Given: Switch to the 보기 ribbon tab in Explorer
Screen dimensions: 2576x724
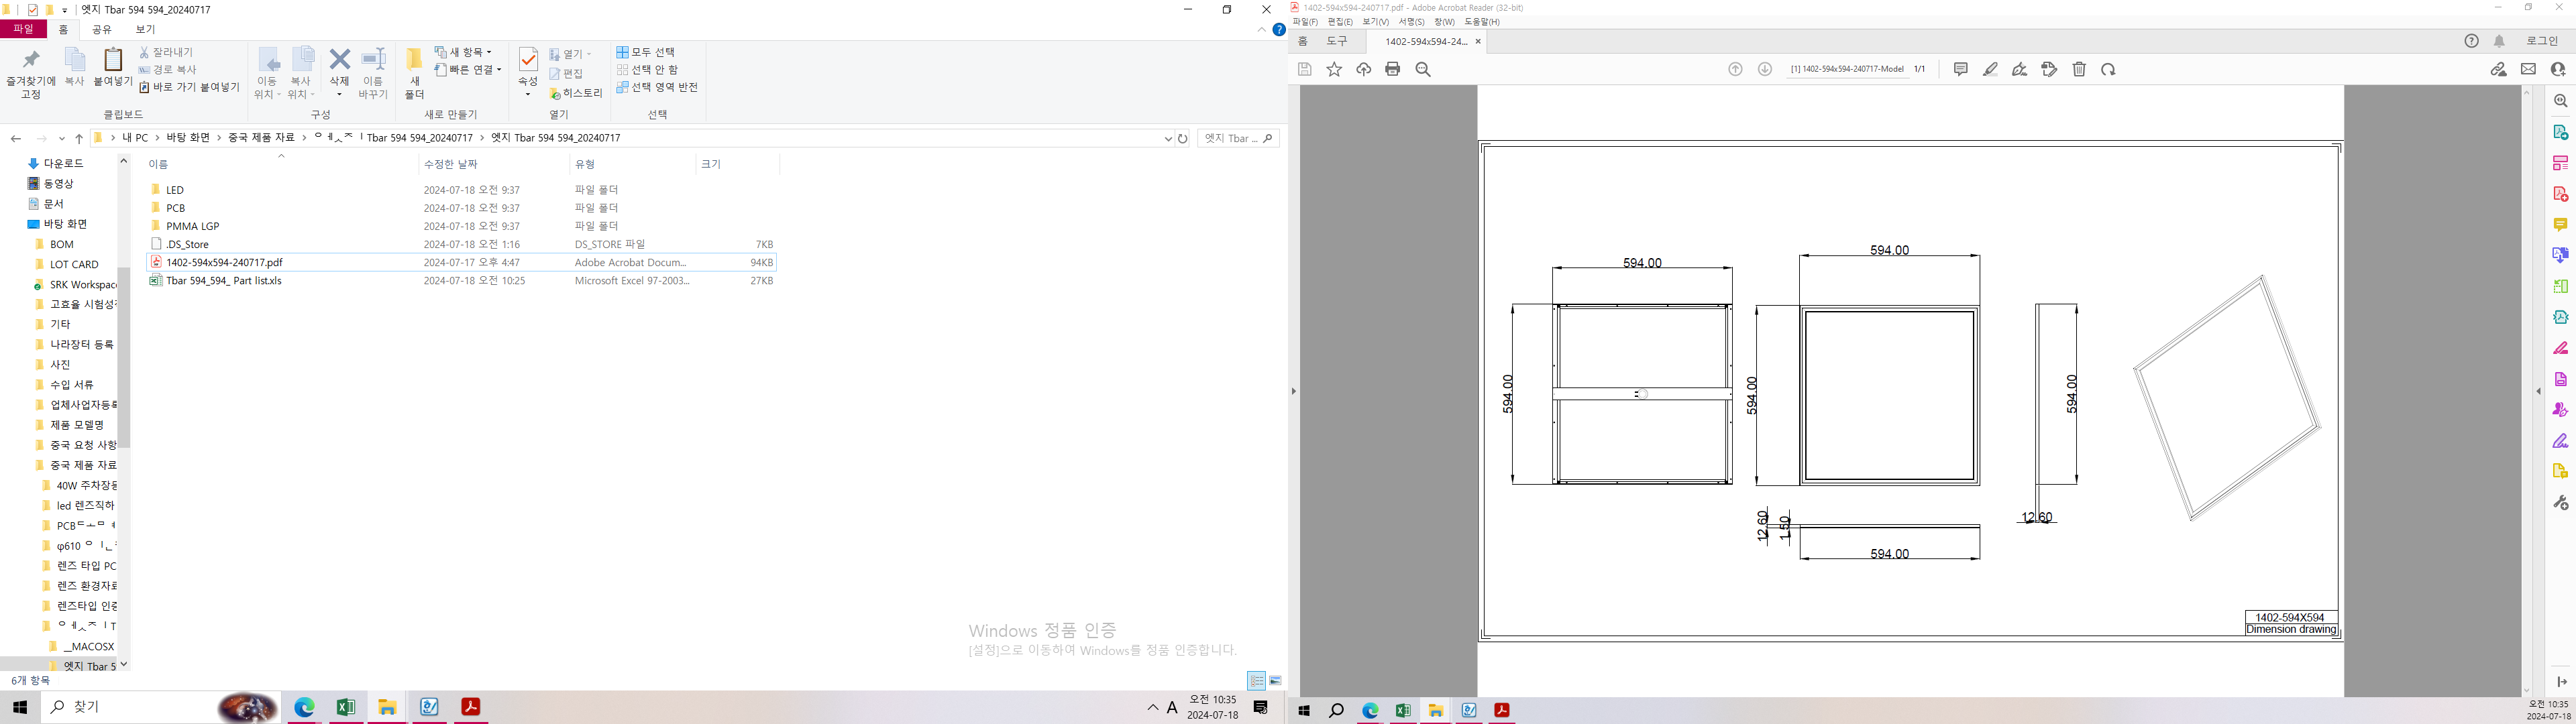Looking at the screenshot, I should pyautogui.click(x=146, y=30).
